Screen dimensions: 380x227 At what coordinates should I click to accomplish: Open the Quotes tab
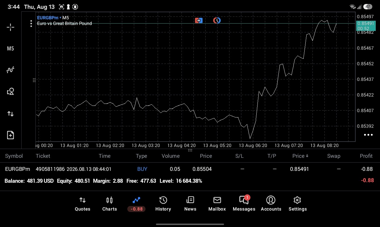click(x=83, y=204)
